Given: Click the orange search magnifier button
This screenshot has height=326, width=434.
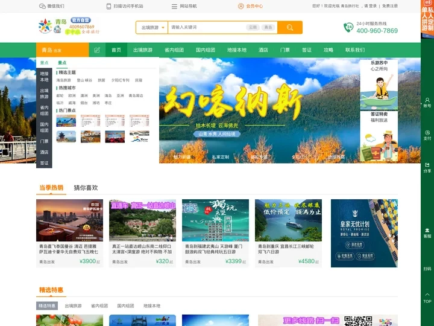Looking at the screenshot, I should pyautogui.click(x=290, y=27).
